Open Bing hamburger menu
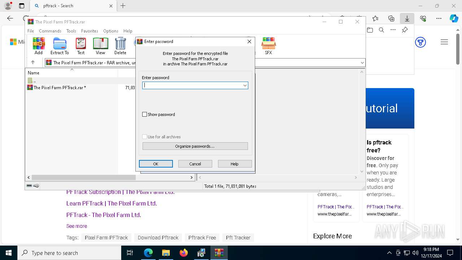Screen dimensions: 462x260 (444, 42)
